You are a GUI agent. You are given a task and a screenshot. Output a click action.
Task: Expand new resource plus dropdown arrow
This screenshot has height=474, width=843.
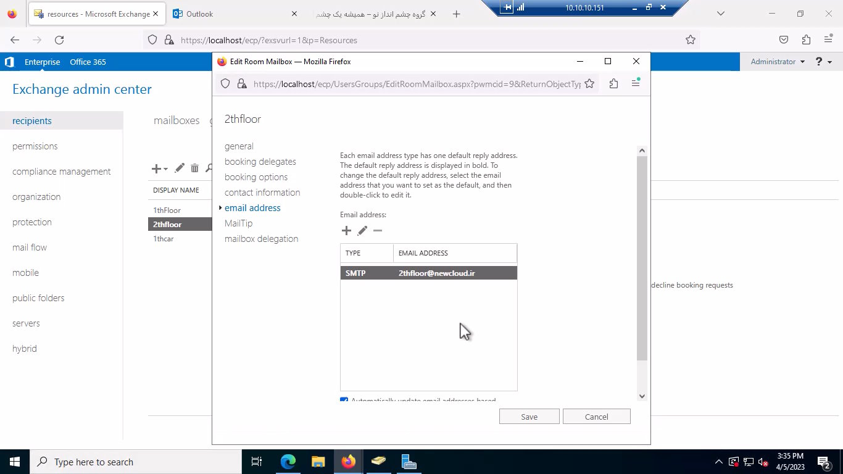point(165,168)
